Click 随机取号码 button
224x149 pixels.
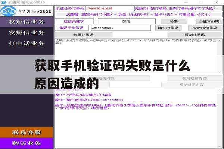(168, 28)
